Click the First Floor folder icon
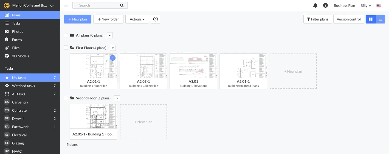This screenshot has width=389, height=154. pos(72,48)
